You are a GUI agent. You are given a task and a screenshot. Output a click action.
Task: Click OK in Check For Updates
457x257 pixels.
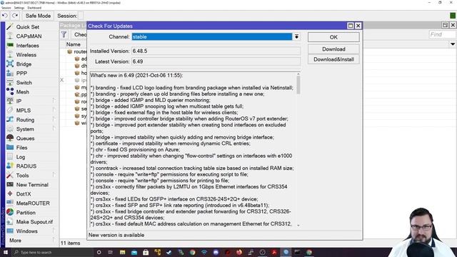[x=333, y=37]
